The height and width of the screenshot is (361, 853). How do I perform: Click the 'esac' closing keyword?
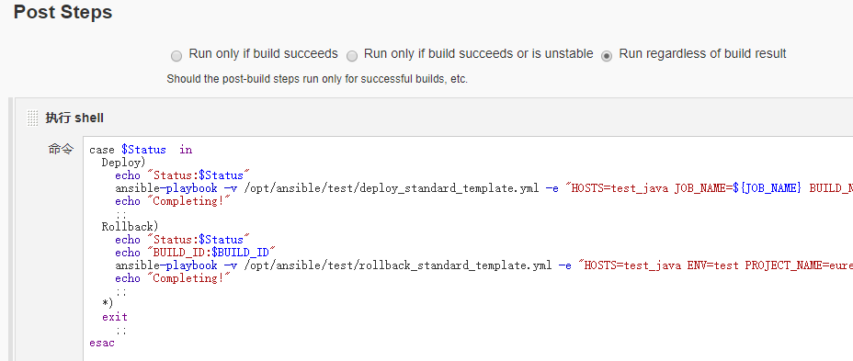102,343
